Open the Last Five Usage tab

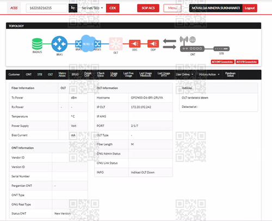point(128,75)
